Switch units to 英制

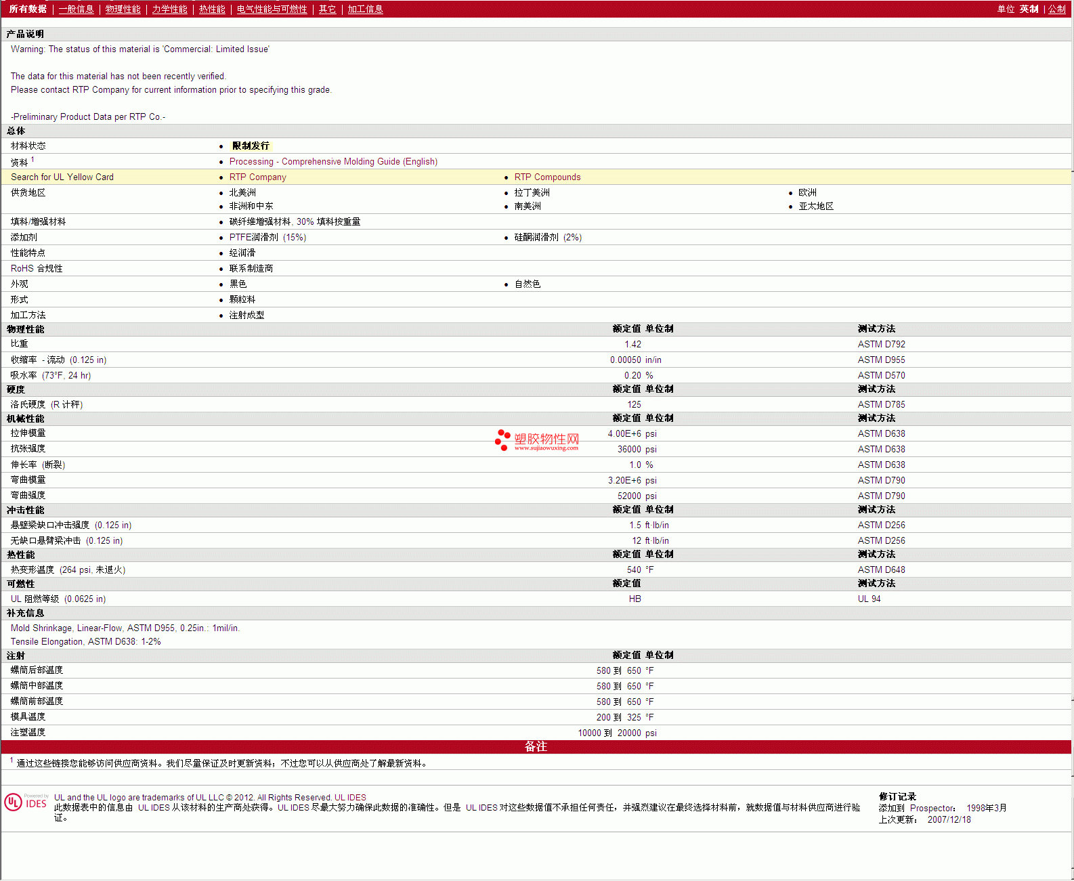(1029, 9)
